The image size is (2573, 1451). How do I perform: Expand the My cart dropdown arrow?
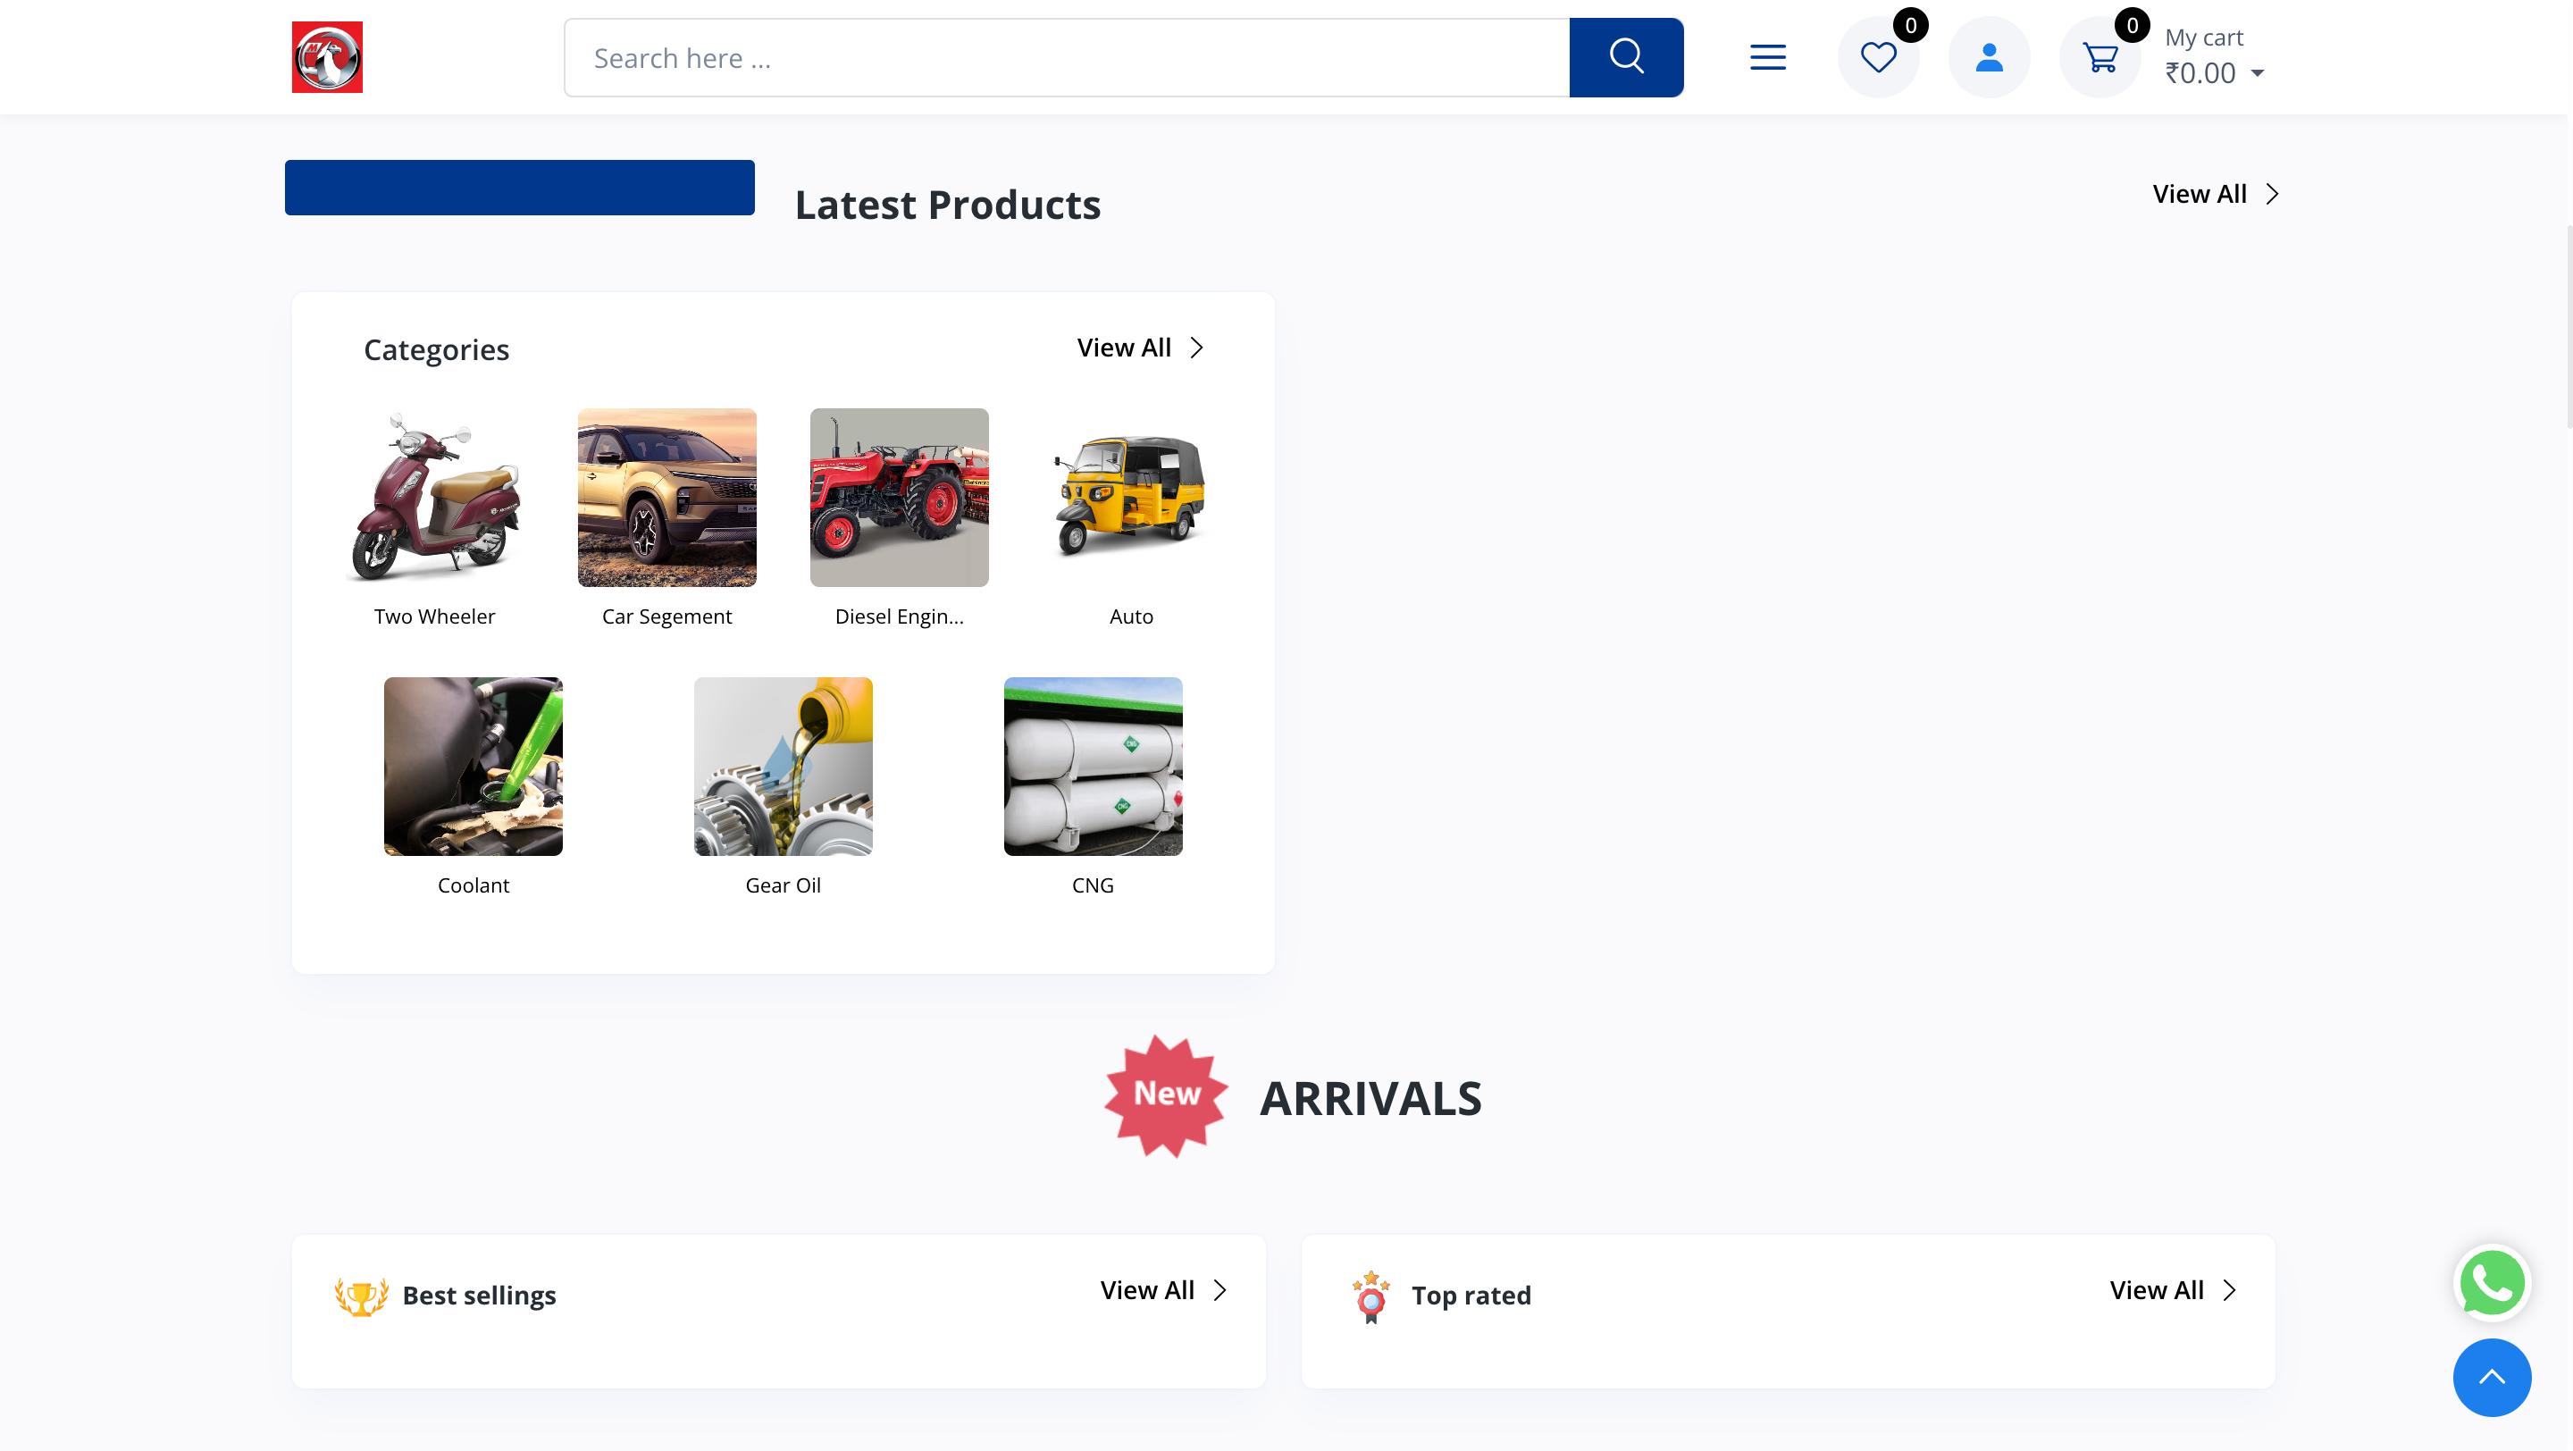pyautogui.click(x=2258, y=74)
